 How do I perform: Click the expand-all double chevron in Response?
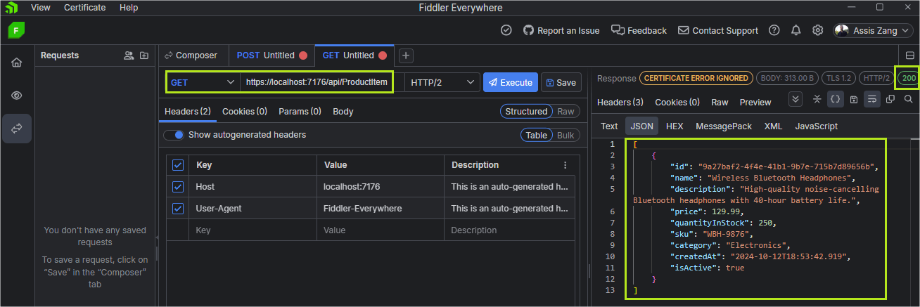tap(796, 99)
